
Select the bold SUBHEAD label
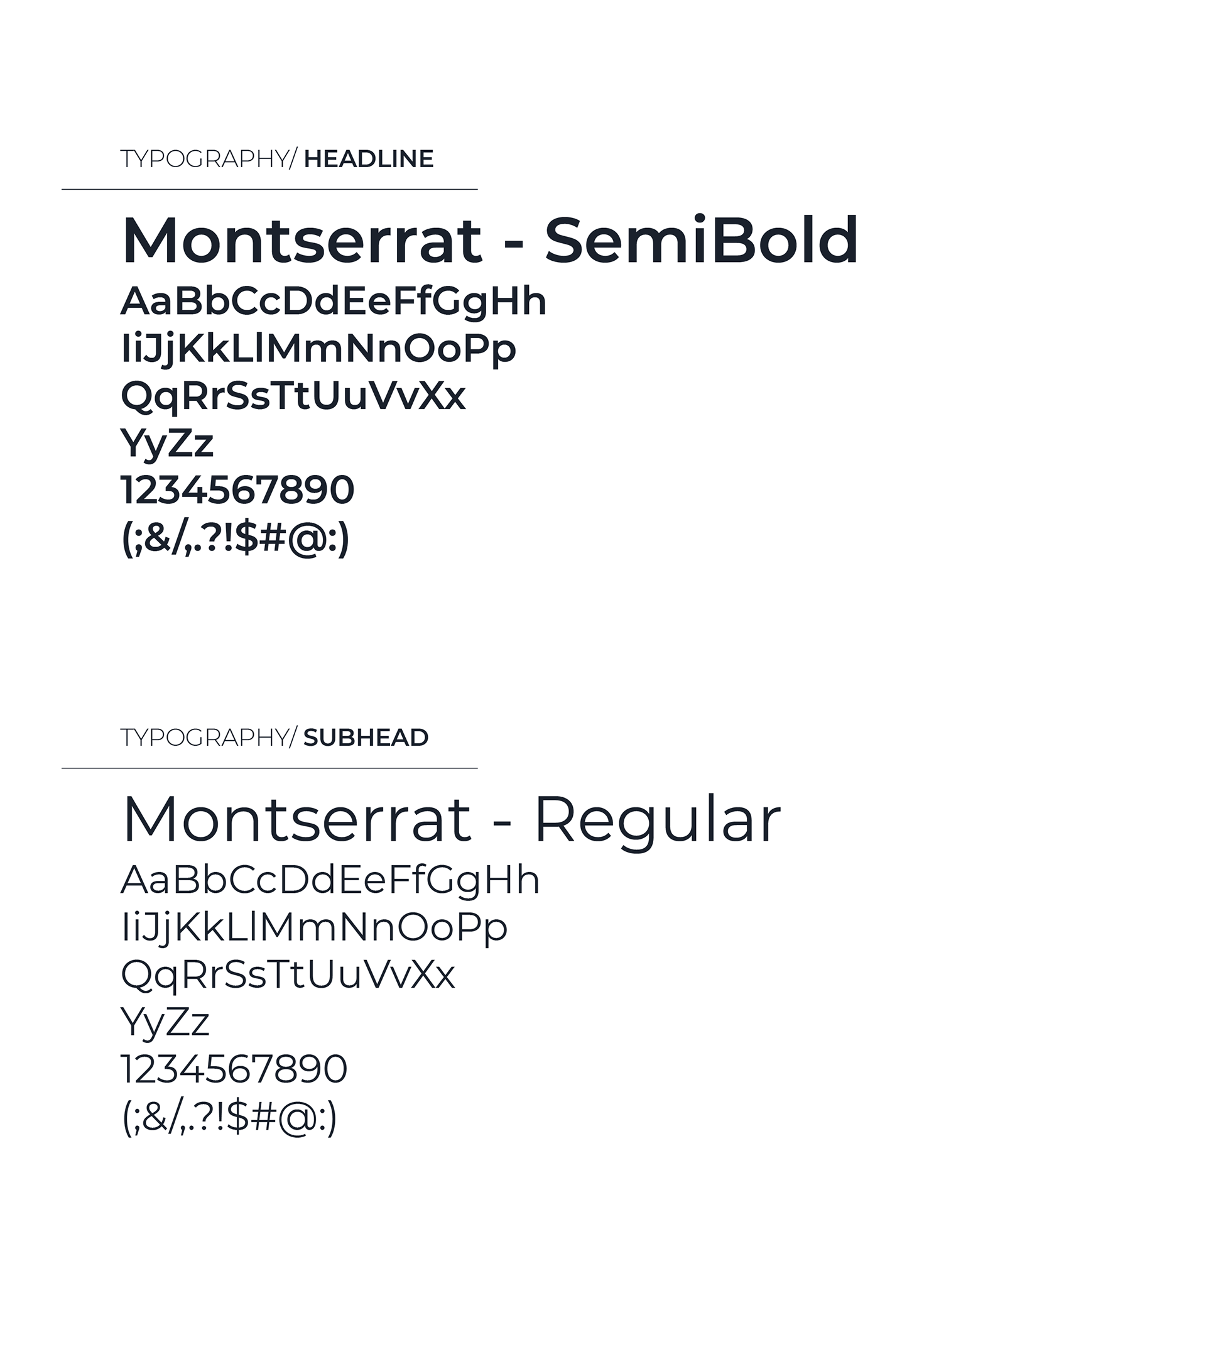point(366,738)
